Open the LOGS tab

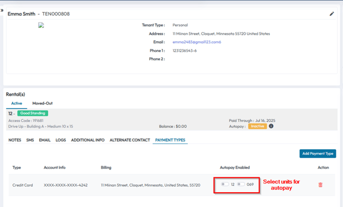(60, 140)
